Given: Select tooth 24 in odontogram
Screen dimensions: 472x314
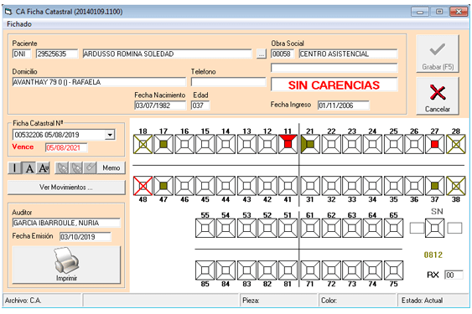Looking at the screenshot, I should 373,144.
